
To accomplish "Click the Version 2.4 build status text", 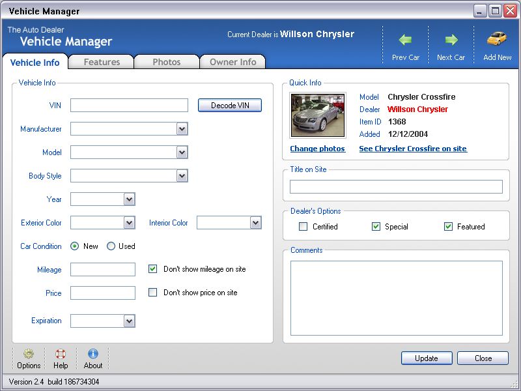I will (x=54, y=382).
